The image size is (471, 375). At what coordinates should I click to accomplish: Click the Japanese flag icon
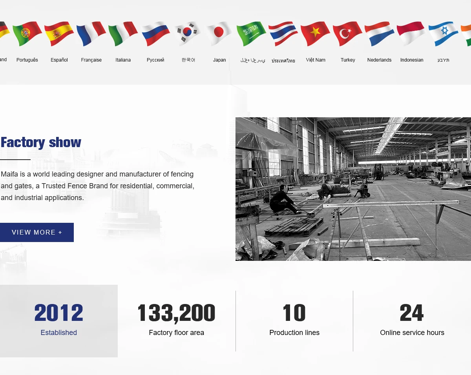pos(219,33)
